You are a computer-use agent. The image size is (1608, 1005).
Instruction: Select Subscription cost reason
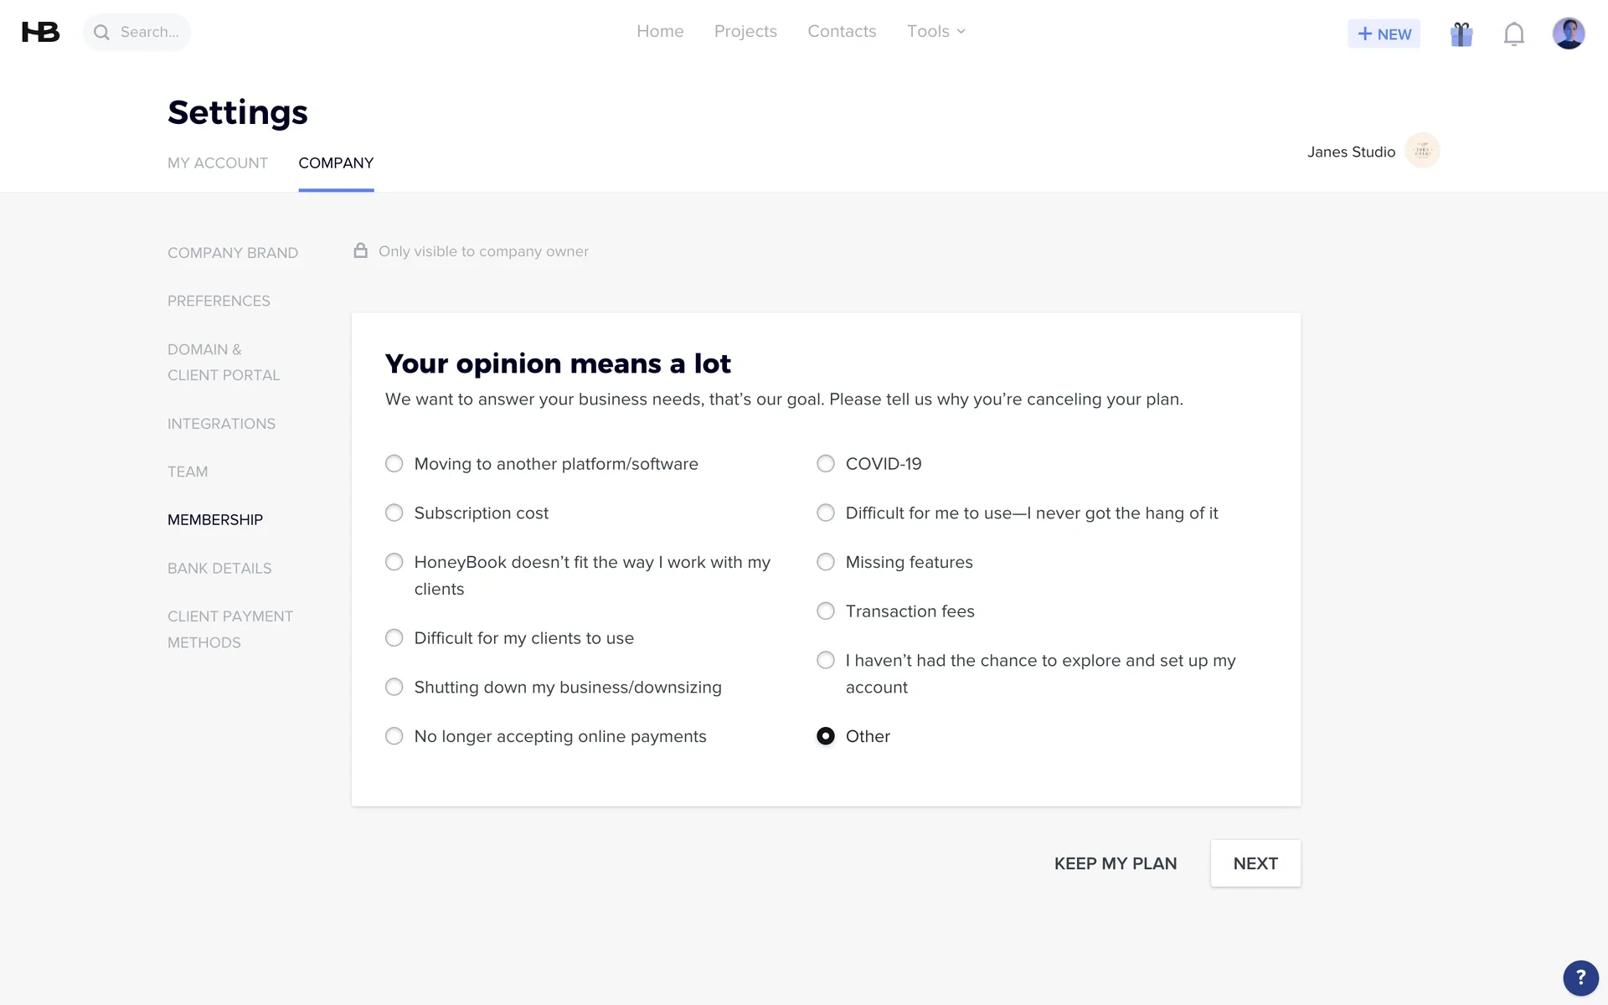point(394,513)
